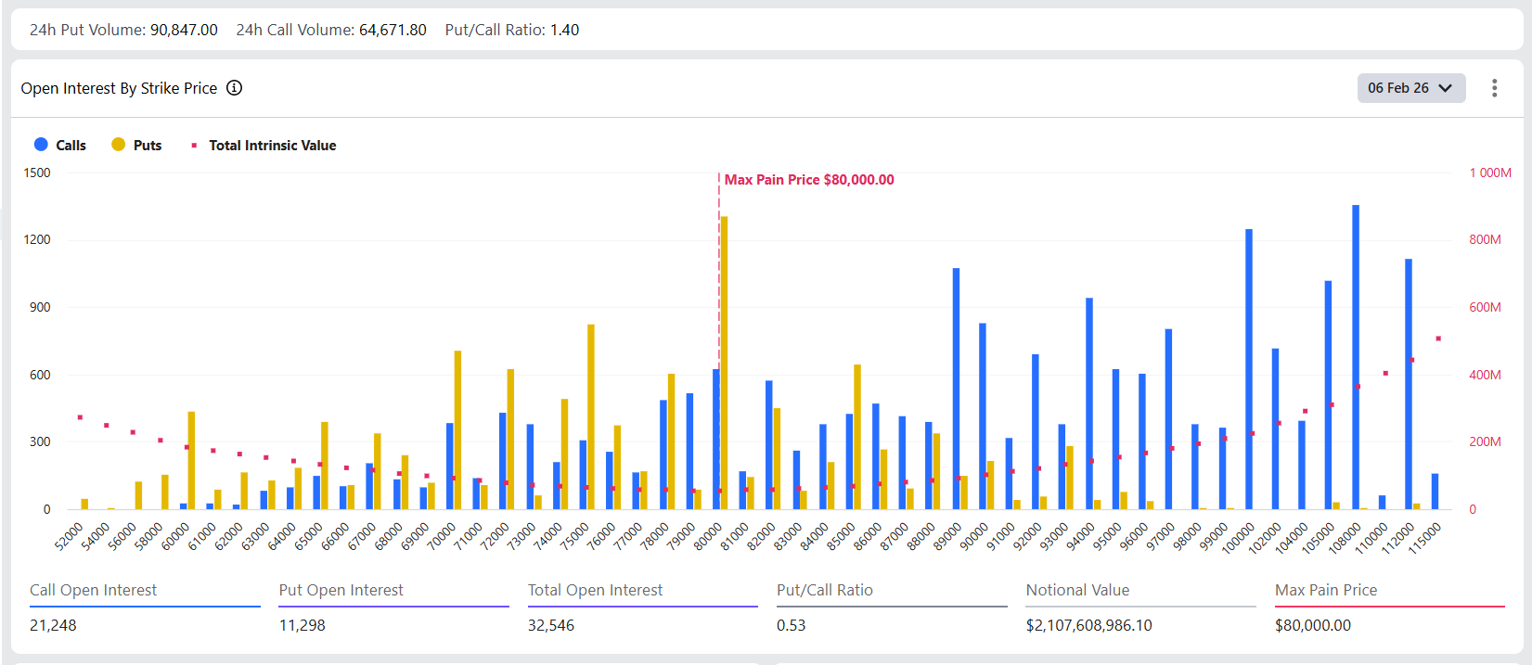Toggle the Calls series in legend

tap(60, 146)
